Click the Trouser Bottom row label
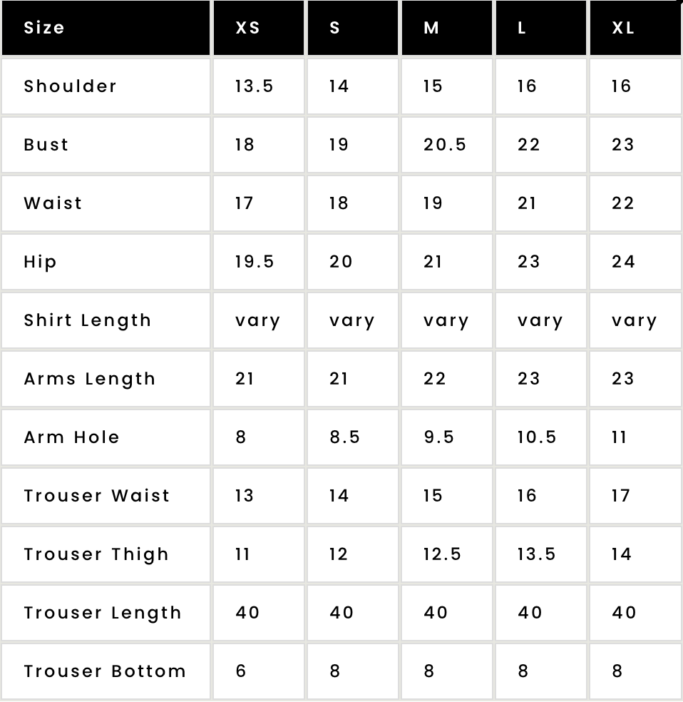This screenshot has height=702, width=683. pyautogui.click(x=105, y=671)
